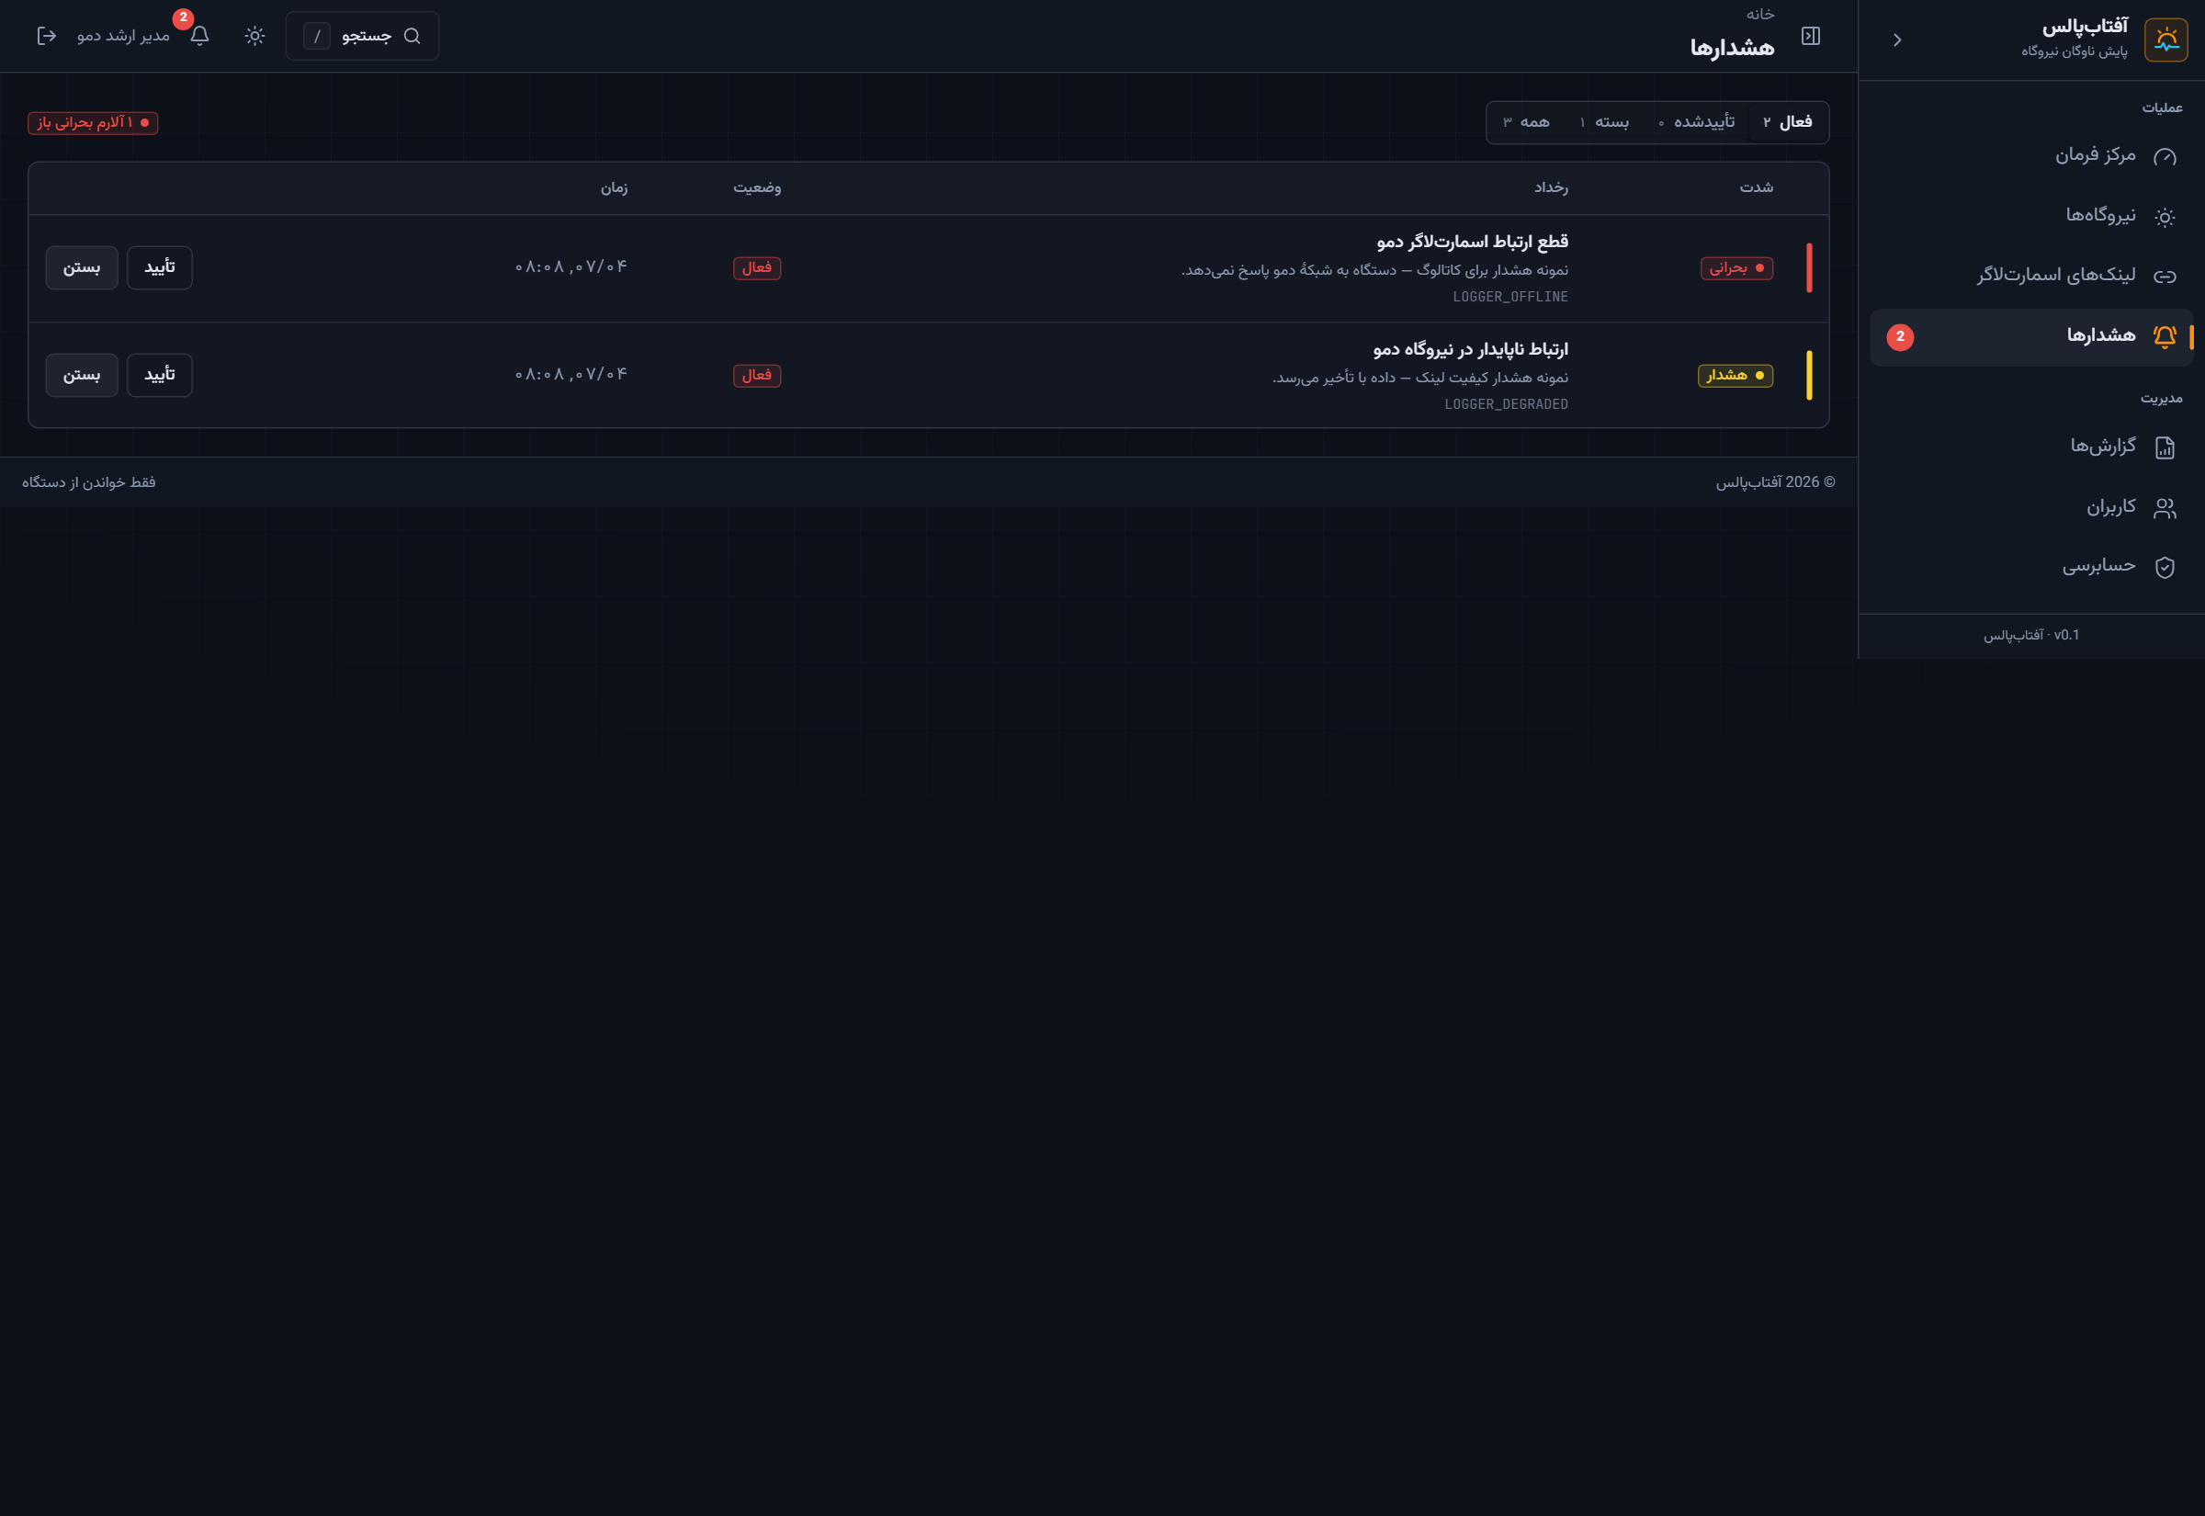Click the LOGGER_OFFLINE code text

[x=1510, y=298]
